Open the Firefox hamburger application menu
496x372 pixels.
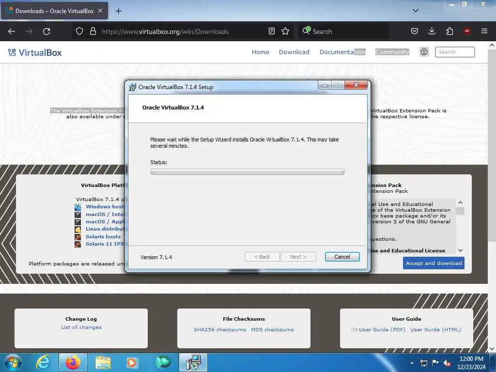(484, 31)
